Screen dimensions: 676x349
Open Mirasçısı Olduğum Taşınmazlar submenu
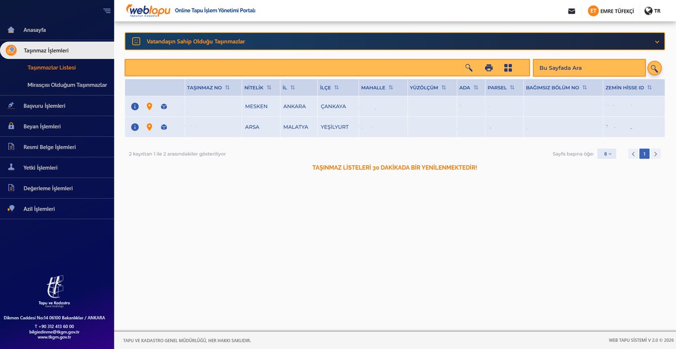pos(67,85)
